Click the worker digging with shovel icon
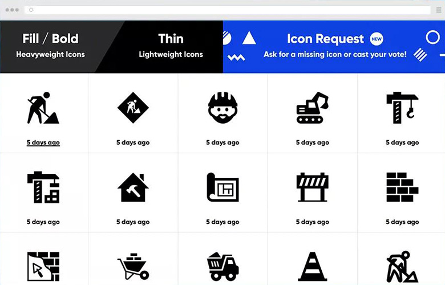445x285 pixels. [x=43, y=108]
